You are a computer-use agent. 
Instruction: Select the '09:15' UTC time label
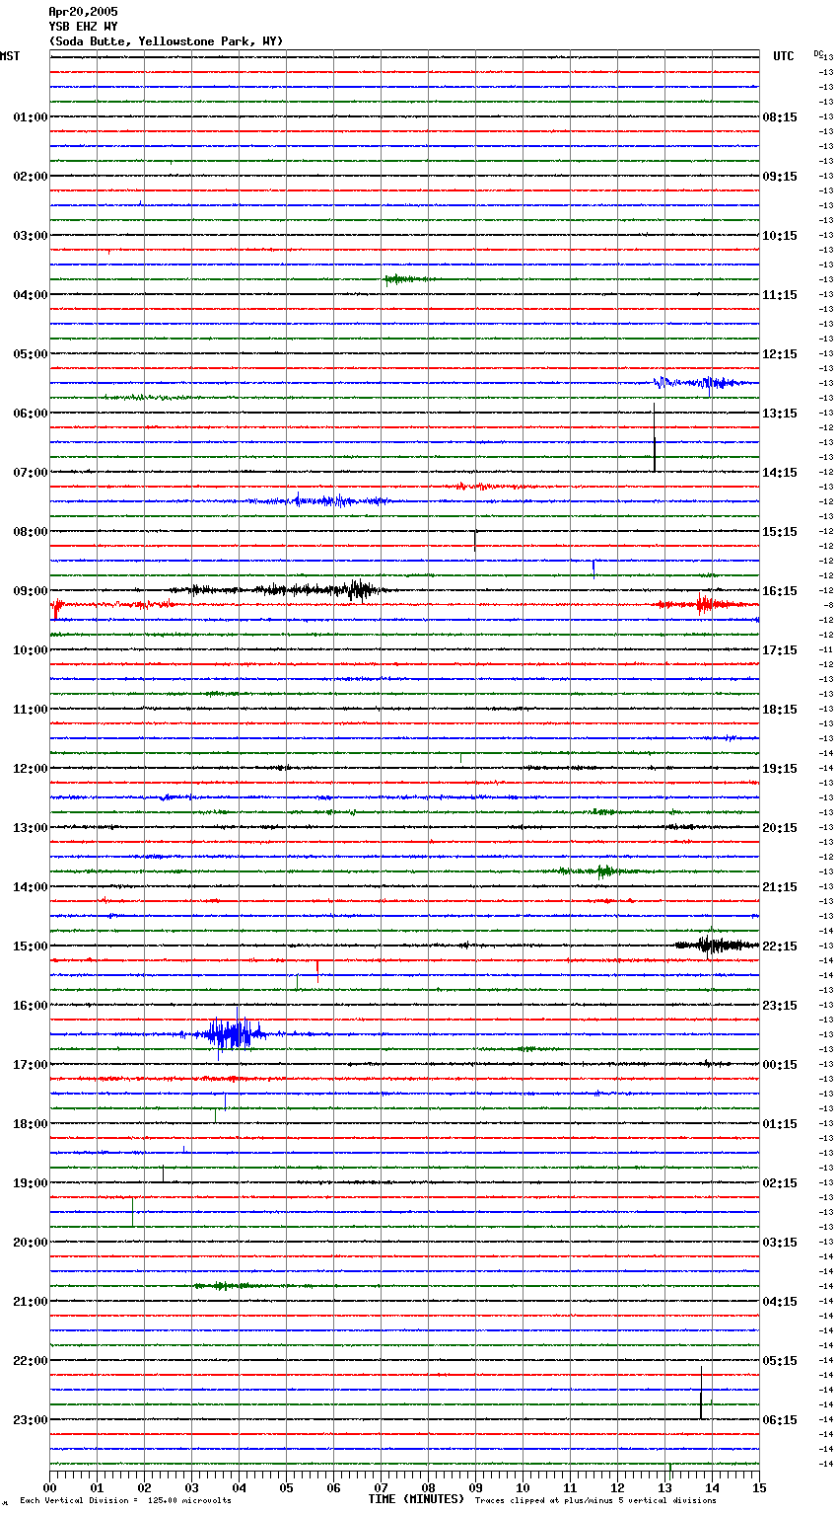pyautogui.click(x=780, y=177)
